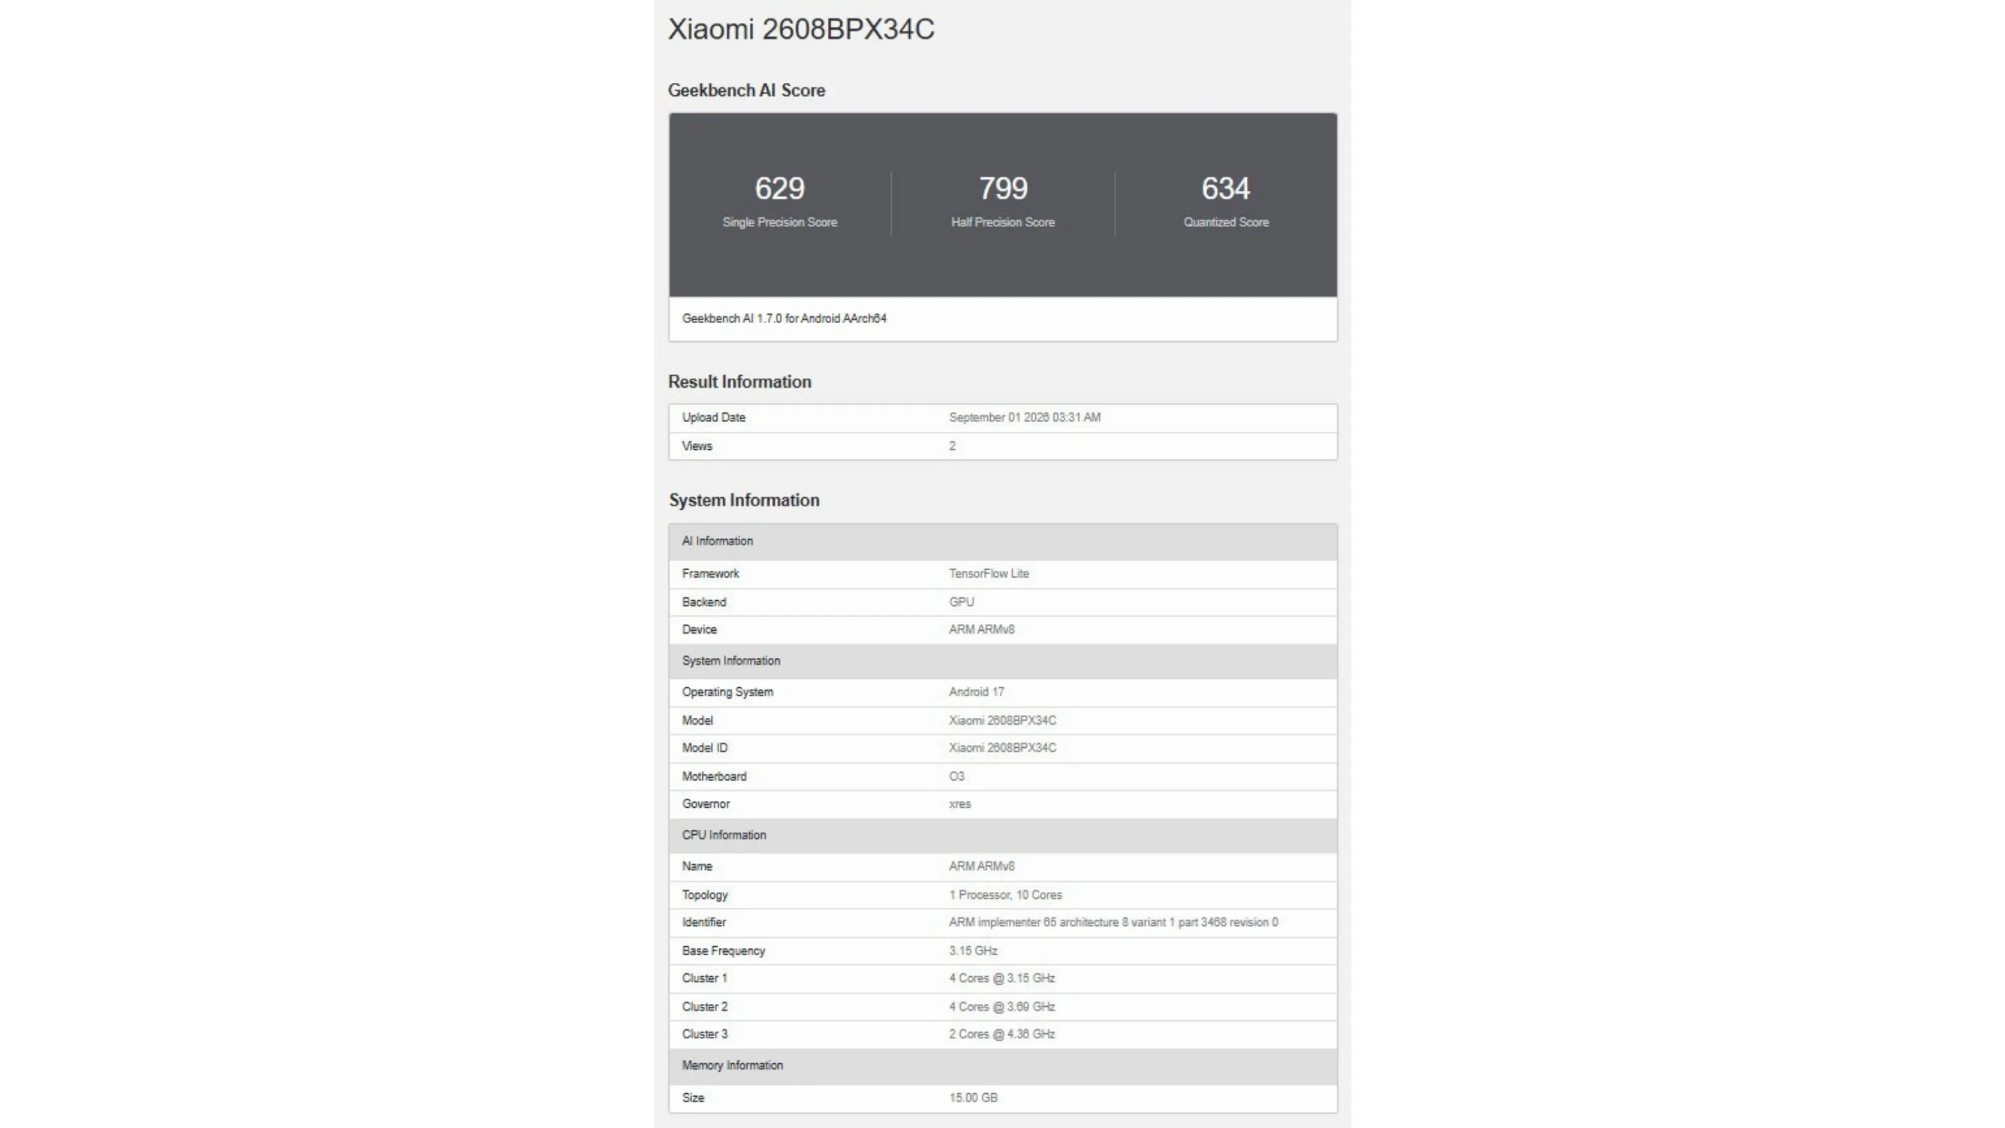This screenshot has width=2005, height=1128.
Task: Click the CPU Name label
Action: click(697, 866)
